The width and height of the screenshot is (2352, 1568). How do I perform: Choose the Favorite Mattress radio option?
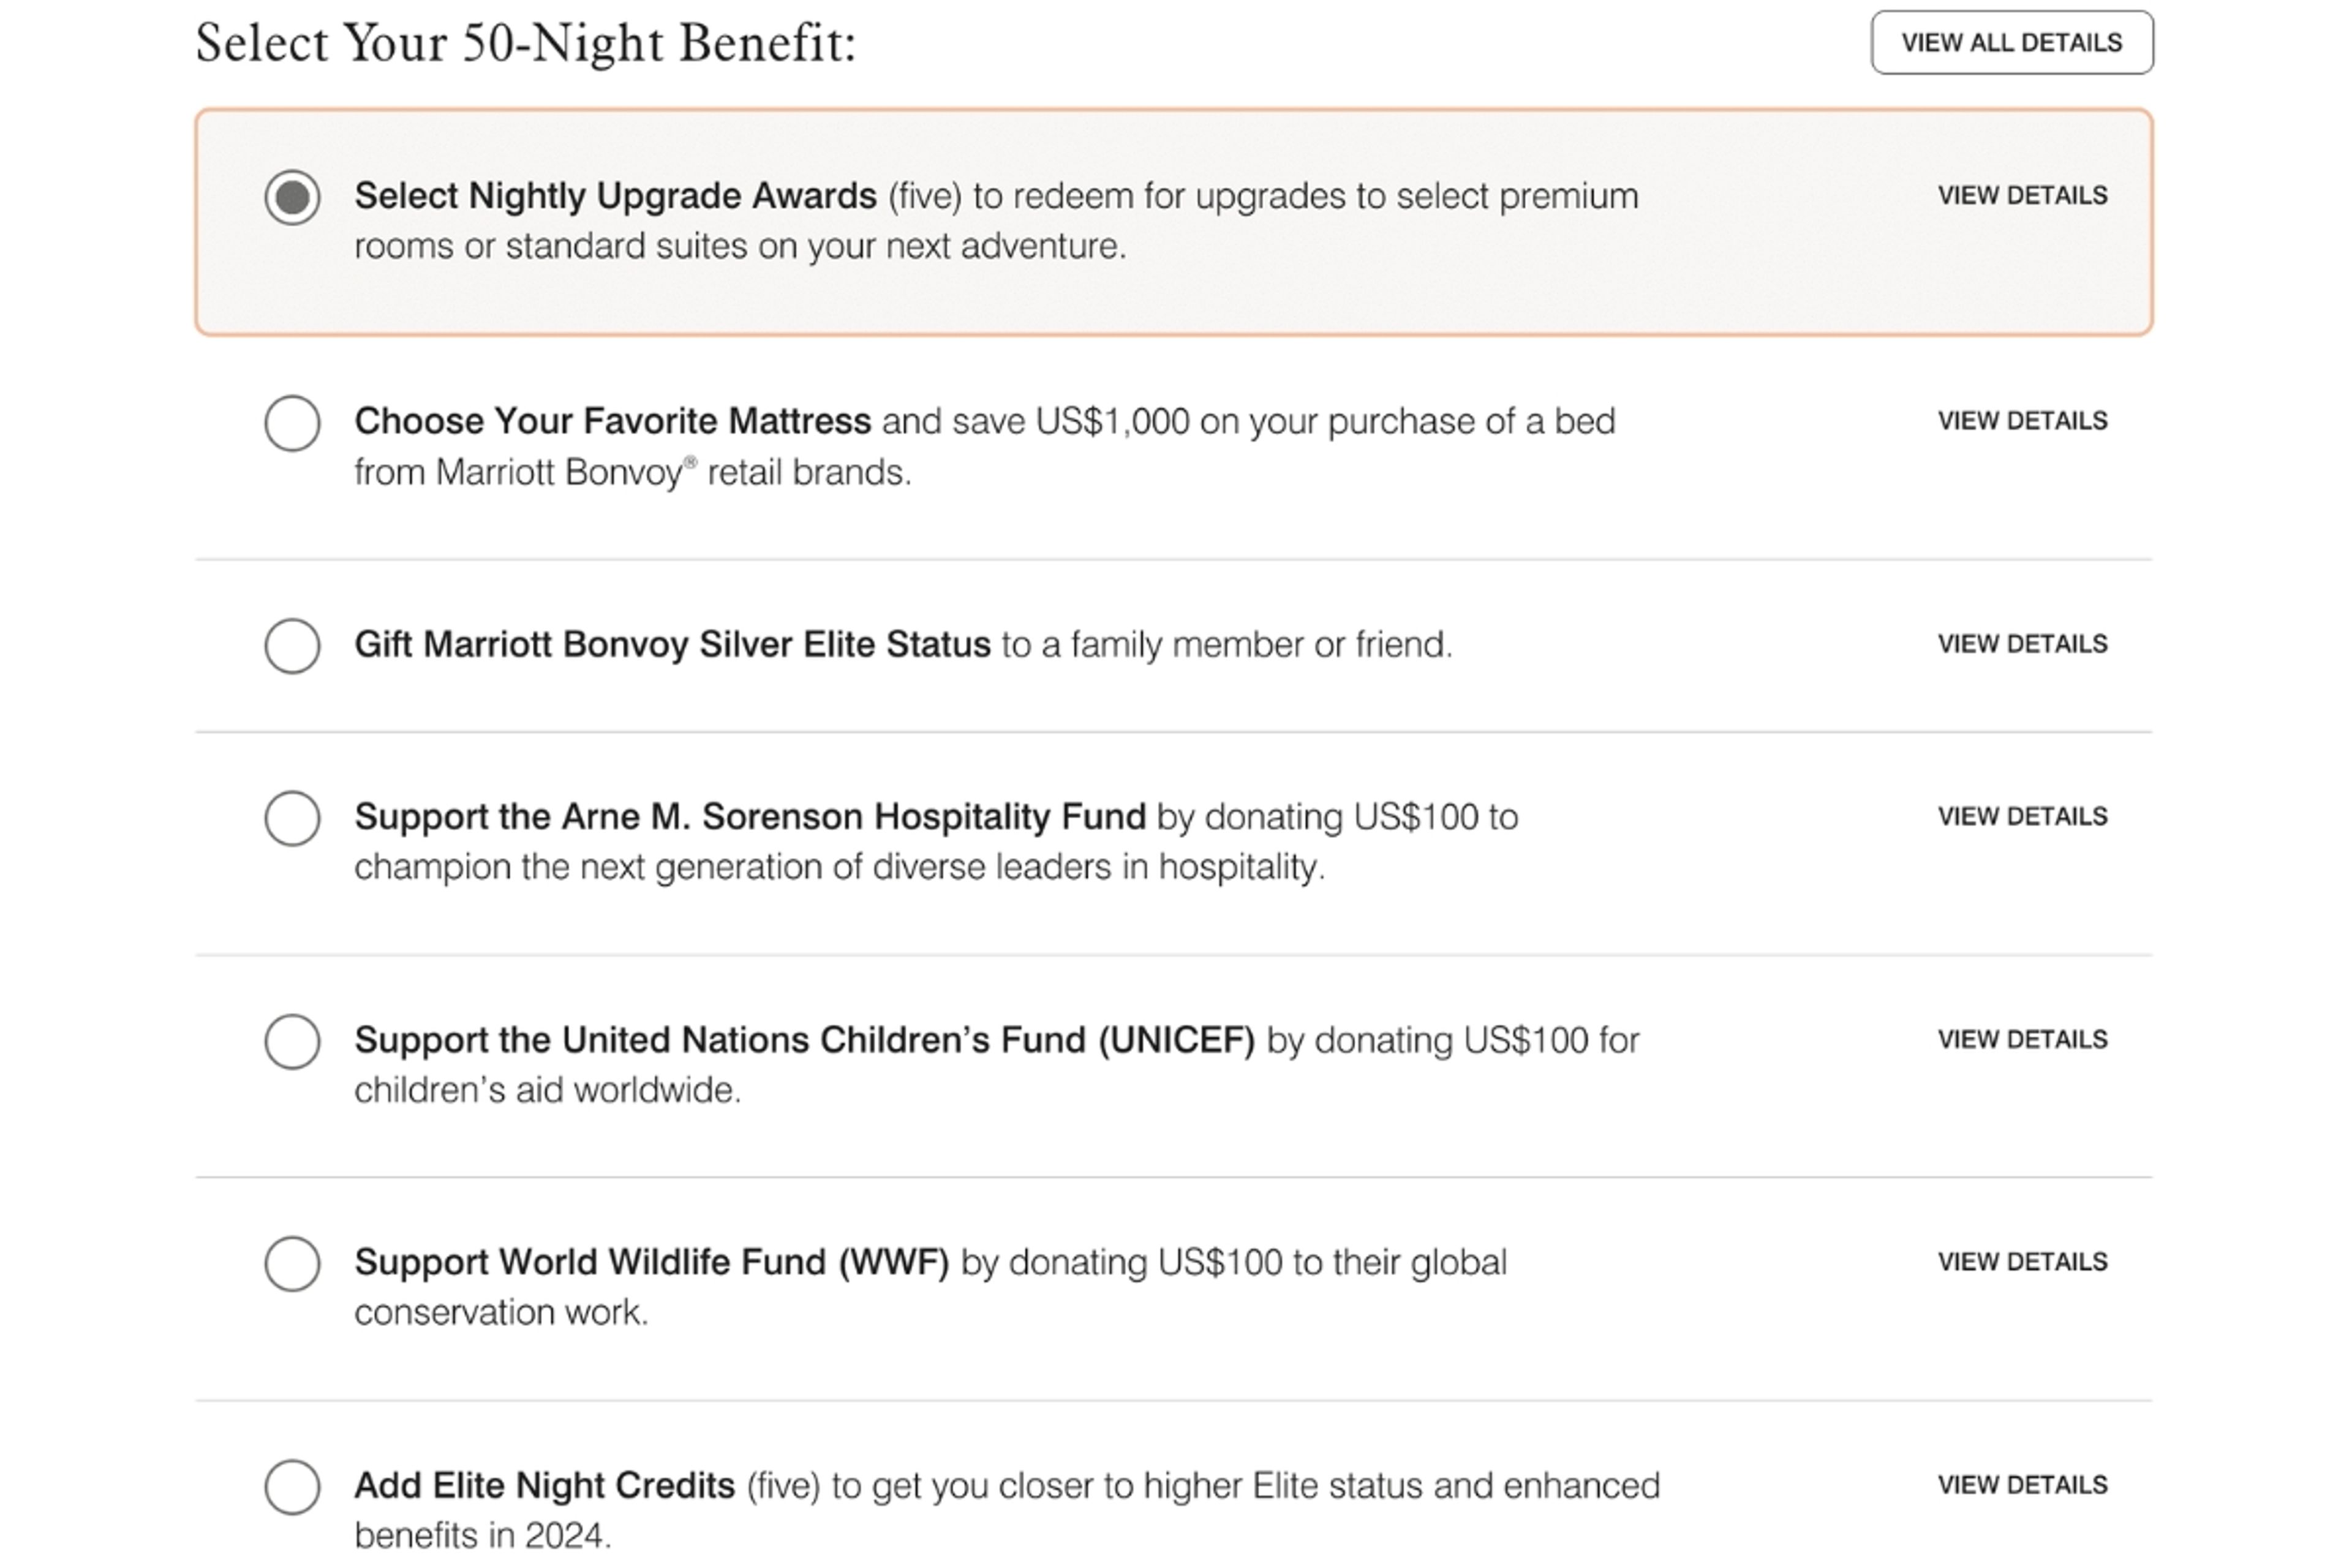(292, 423)
